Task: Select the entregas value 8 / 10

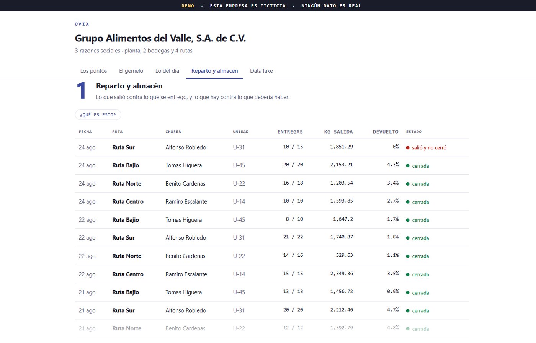Action: (294, 219)
